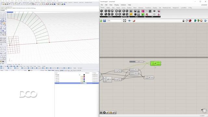Open dropdown arrow beside preview settings icon
This screenshot has height=117, width=208.
click(x=207, y=21)
